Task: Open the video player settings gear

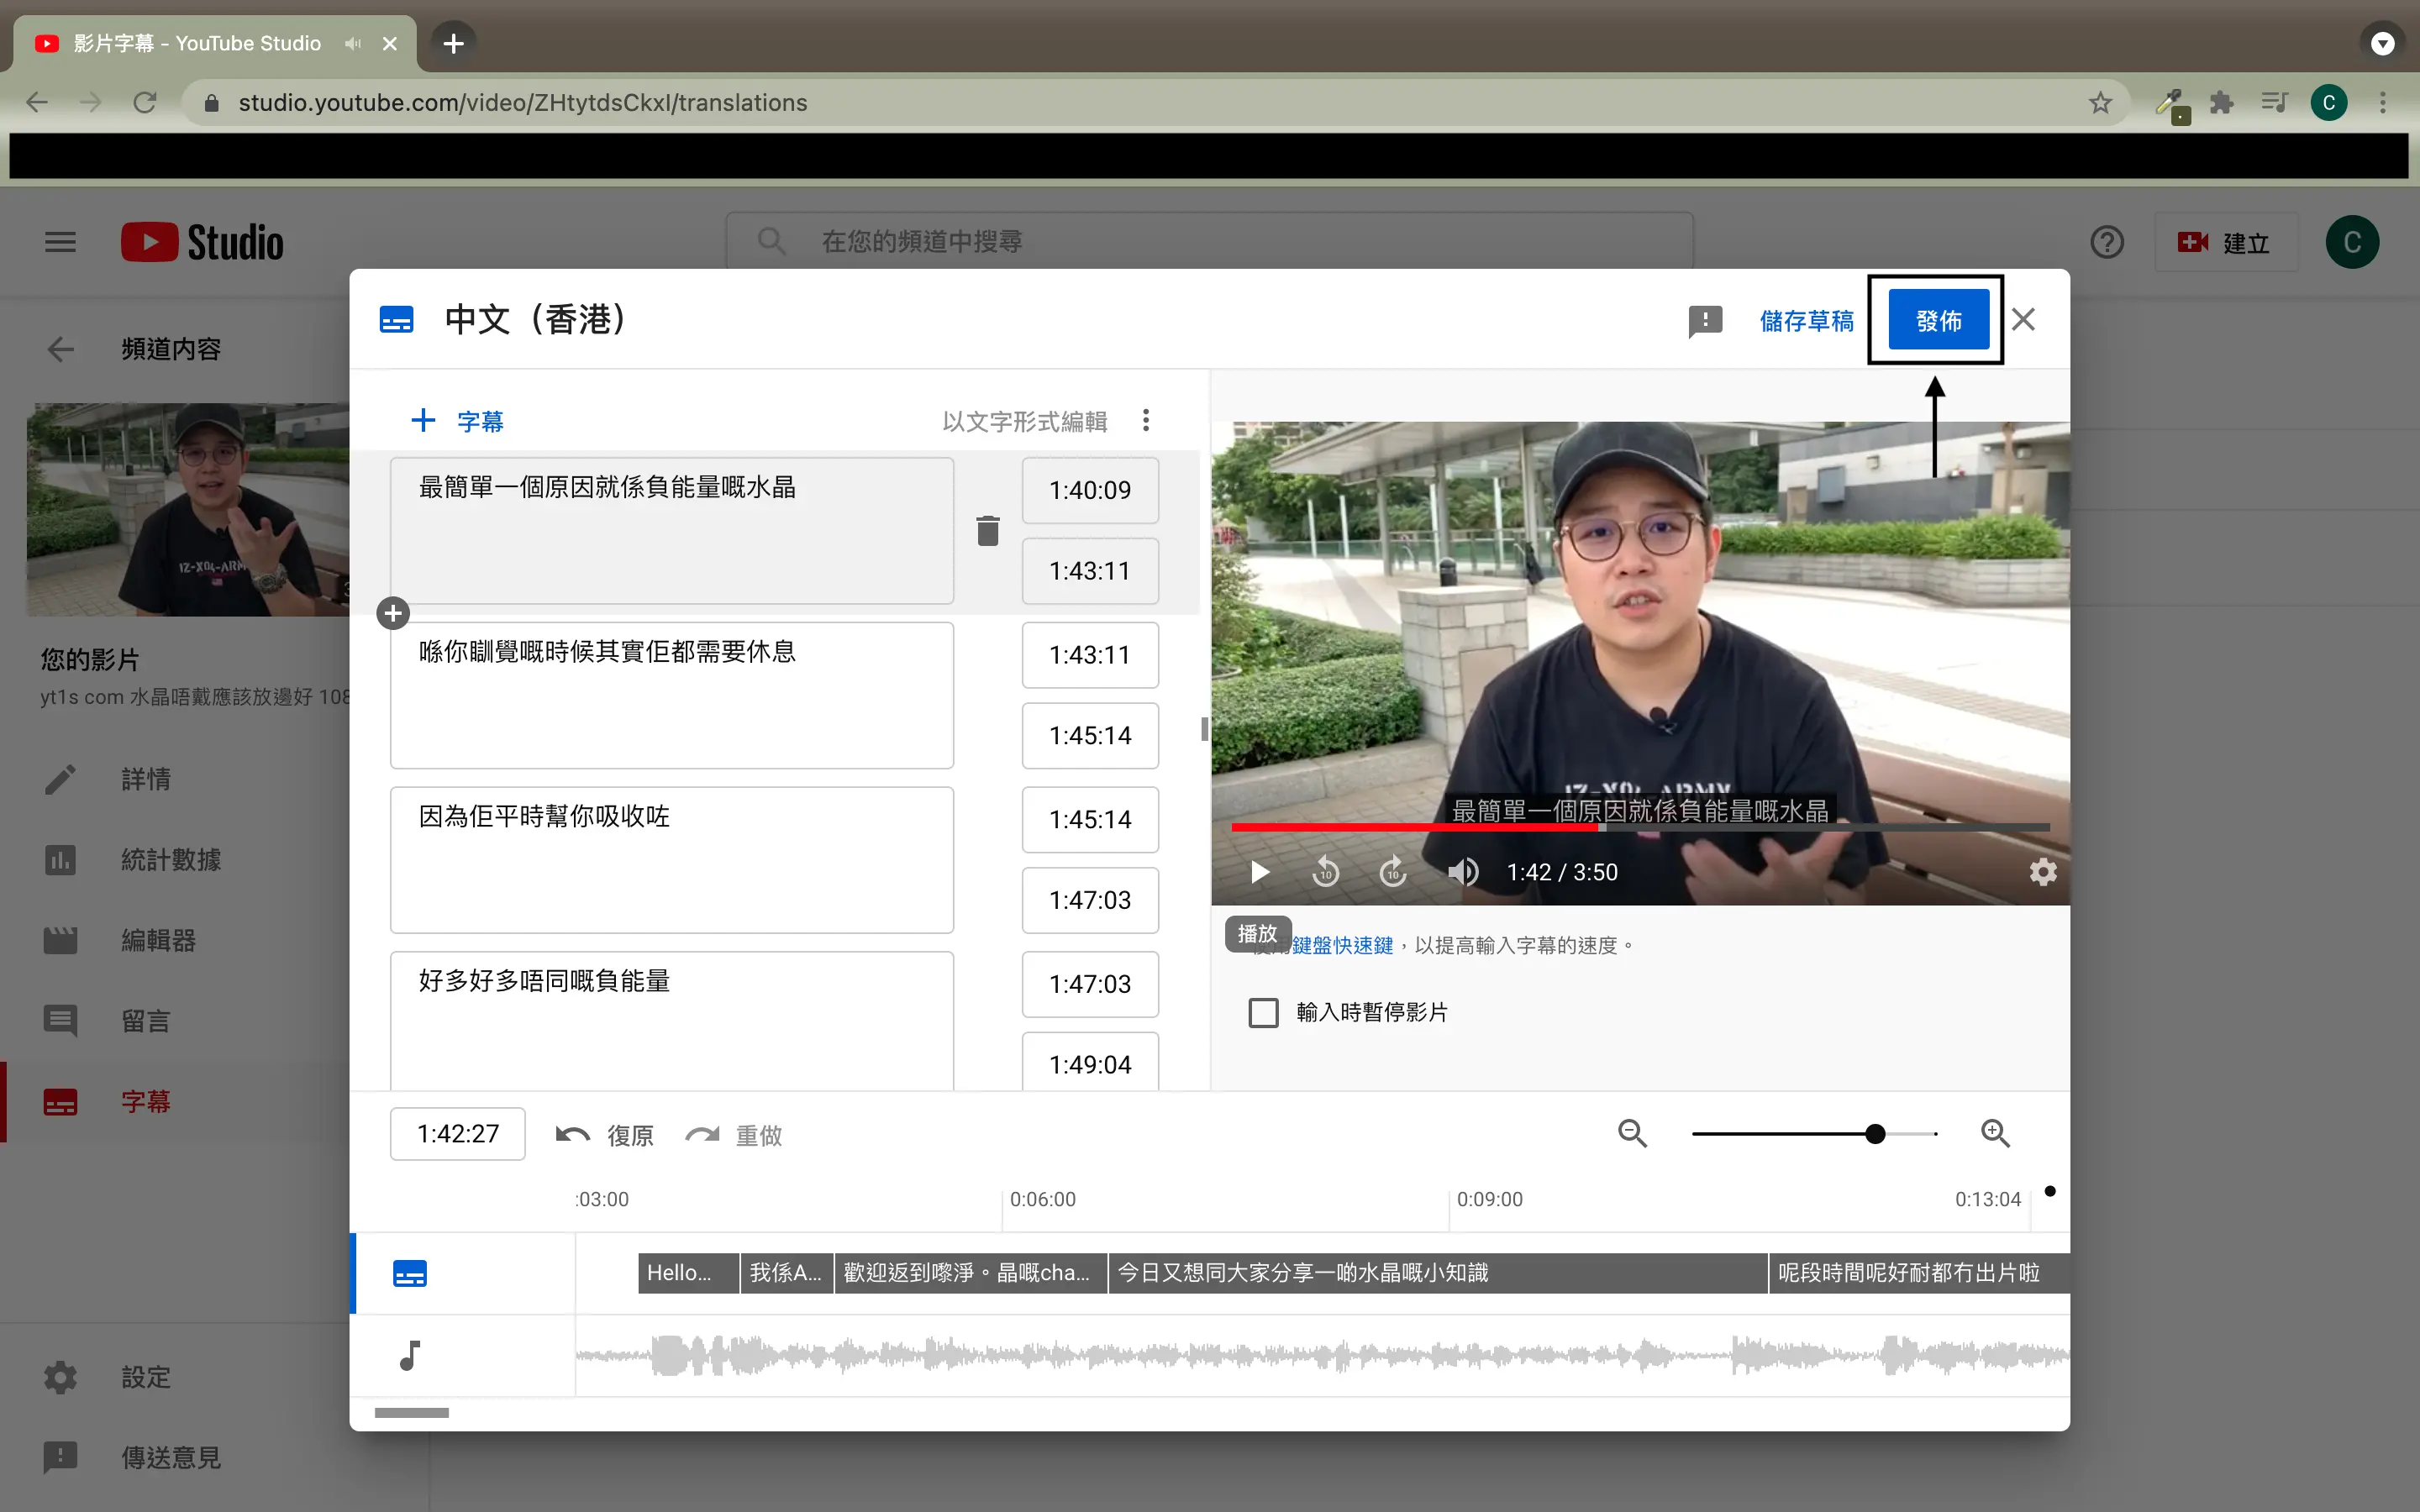Action: (x=2042, y=872)
